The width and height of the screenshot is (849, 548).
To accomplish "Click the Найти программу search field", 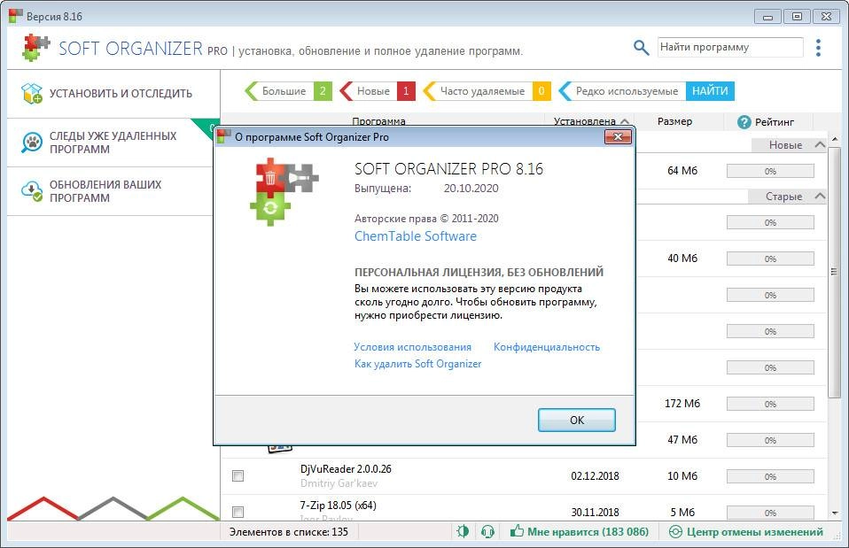I will [730, 47].
